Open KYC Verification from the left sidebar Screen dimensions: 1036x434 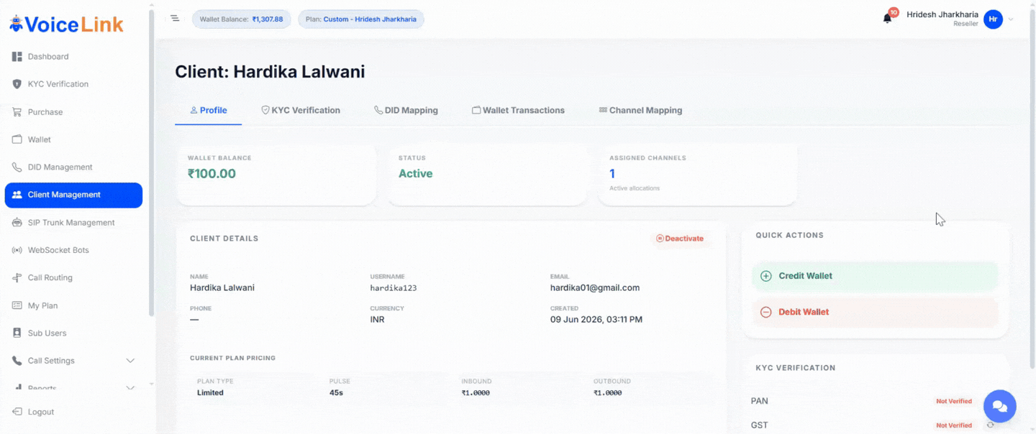(73, 84)
